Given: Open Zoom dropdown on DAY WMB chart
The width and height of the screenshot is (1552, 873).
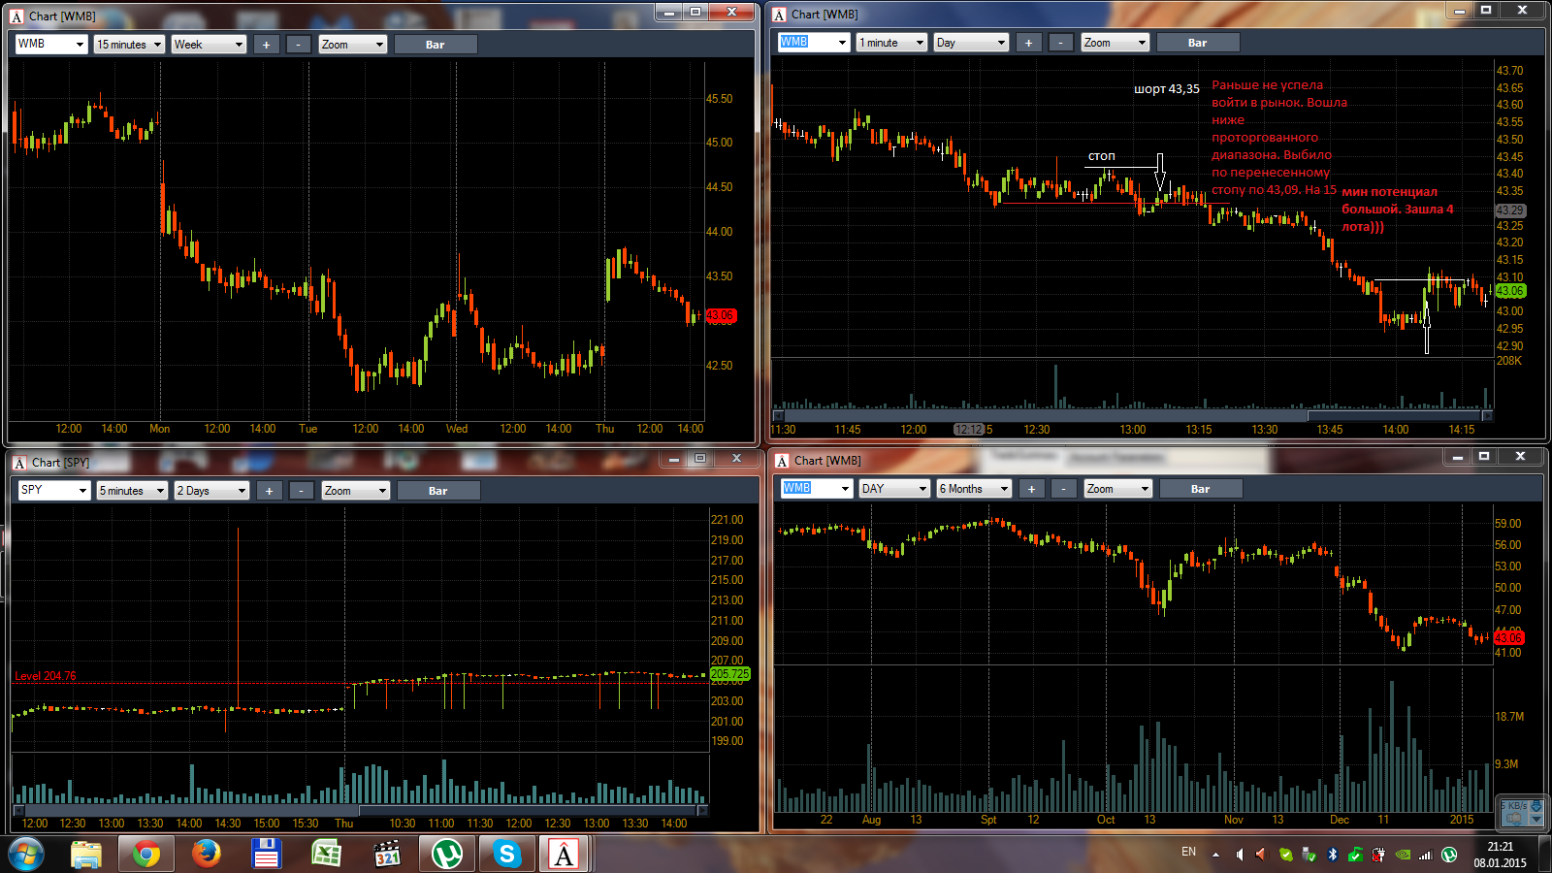Looking at the screenshot, I should coord(1118,489).
